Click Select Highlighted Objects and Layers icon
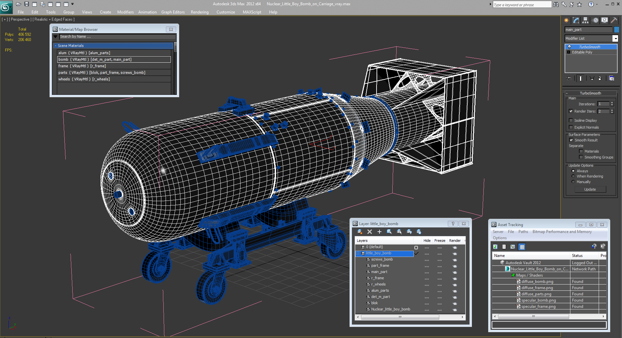The width and height of the screenshot is (622, 338). click(x=389, y=232)
